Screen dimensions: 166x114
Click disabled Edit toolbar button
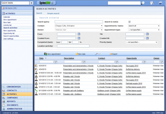pyautogui.click(x=98, y=54)
